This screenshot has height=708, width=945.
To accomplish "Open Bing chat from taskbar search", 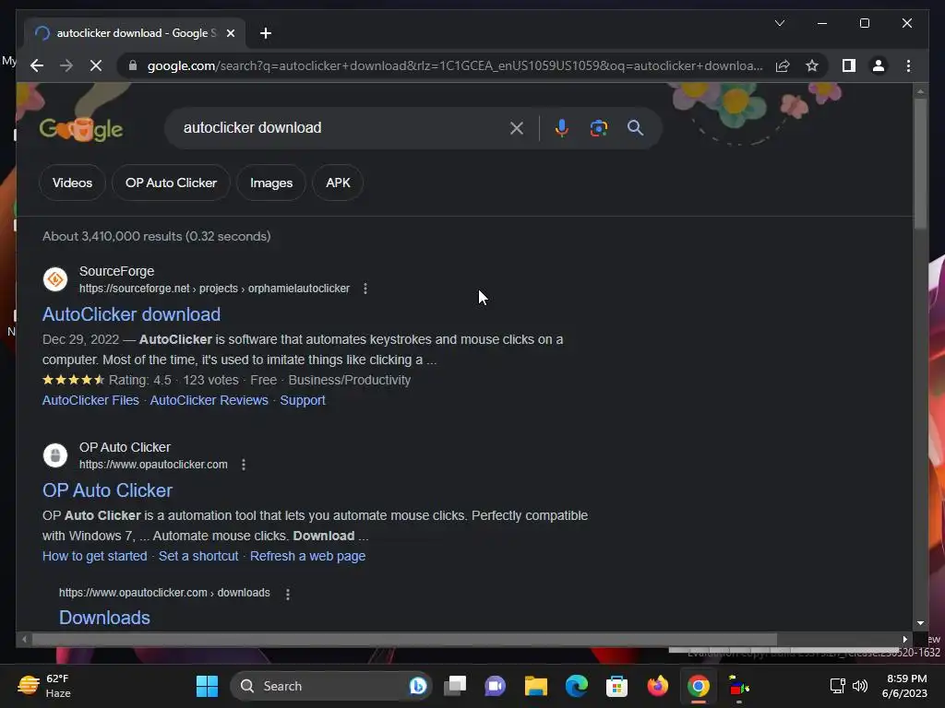I will tap(418, 686).
